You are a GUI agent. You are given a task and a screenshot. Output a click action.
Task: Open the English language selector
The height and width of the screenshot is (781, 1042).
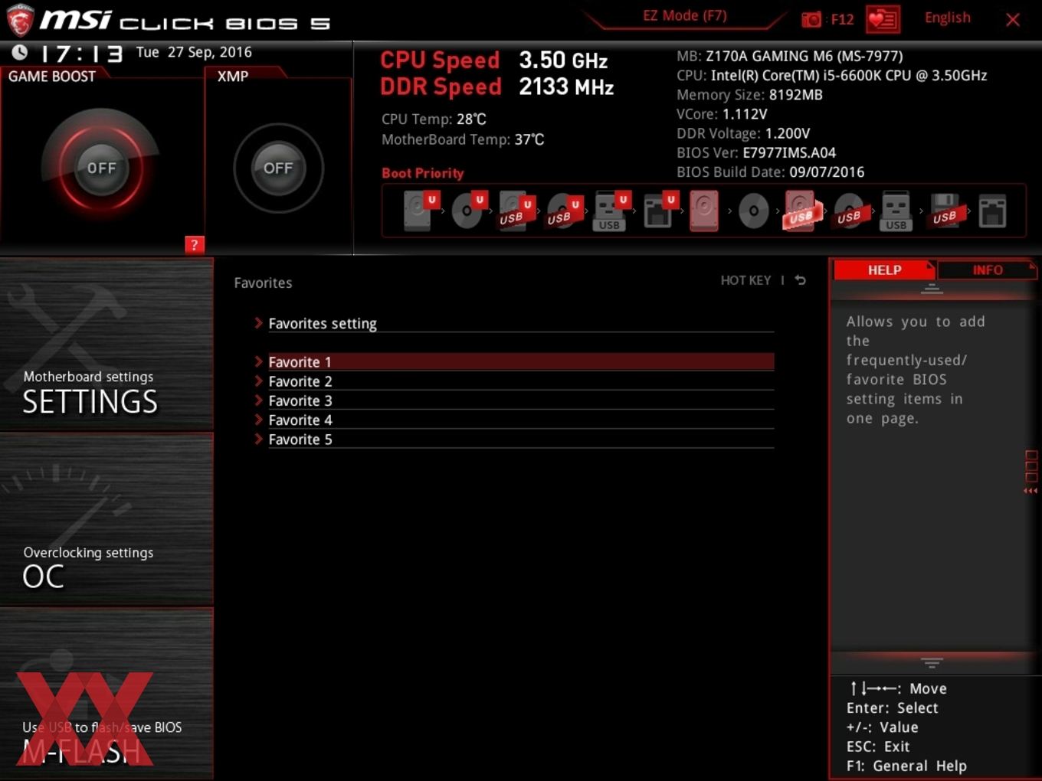pyautogui.click(x=947, y=18)
